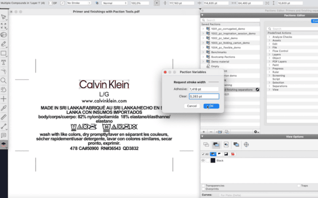The width and height of the screenshot is (318, 198).
Task: Enable the Overprints checkbox
Action: coord(203,189)
